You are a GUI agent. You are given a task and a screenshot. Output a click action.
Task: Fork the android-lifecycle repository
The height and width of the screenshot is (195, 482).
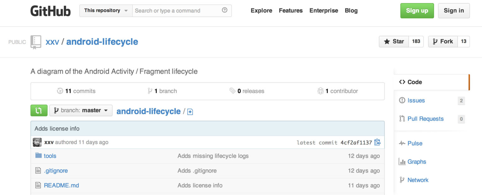(443, 41)
